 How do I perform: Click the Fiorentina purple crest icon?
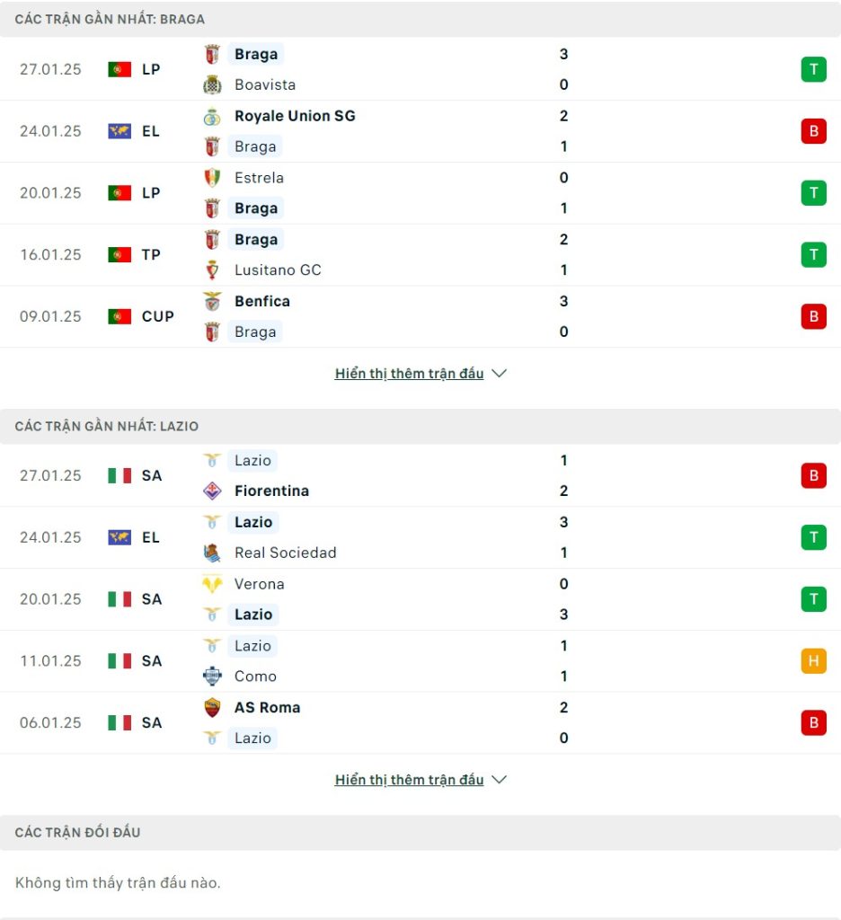pyautogui.click(x=212, y=491)
